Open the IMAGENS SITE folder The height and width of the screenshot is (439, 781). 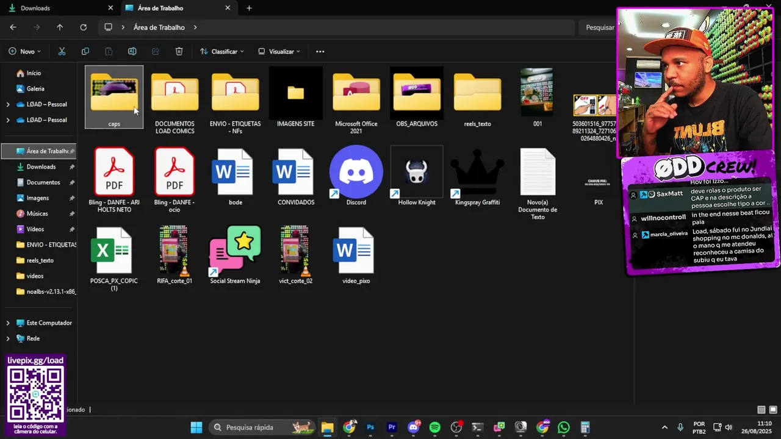(x=295, y=98)
